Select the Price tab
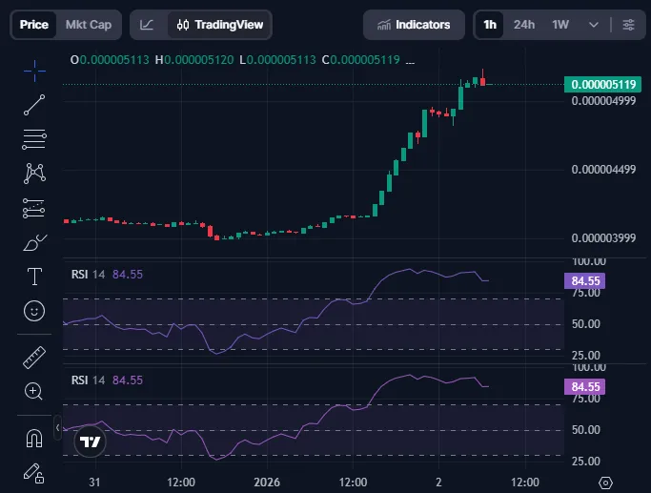The height and width of the screenshot is (493, 651). pos(34,25)
